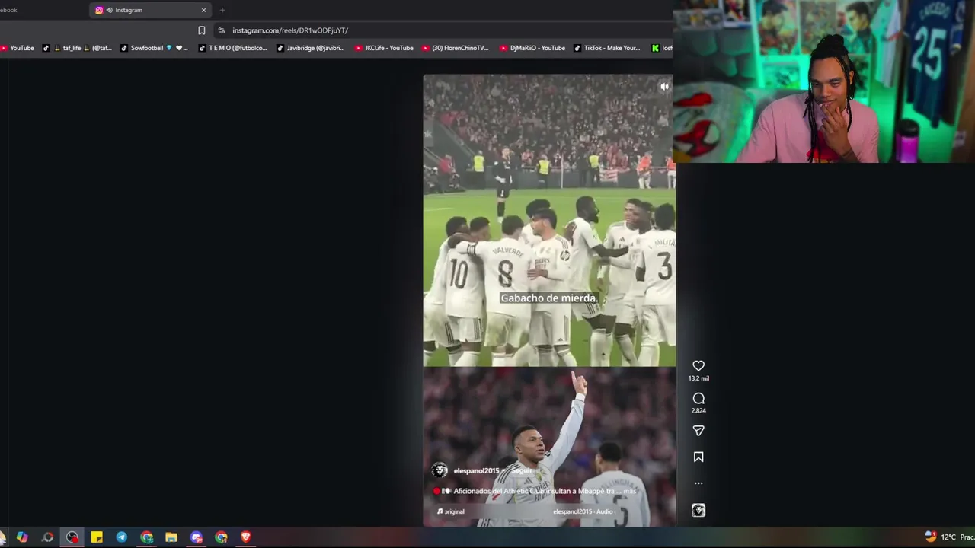Image resolution: width=975 pixels, height=548 pixels.
Task: Open Sticky Notes from taskbar
Action: pyautogui.click(x=97, y=537)
